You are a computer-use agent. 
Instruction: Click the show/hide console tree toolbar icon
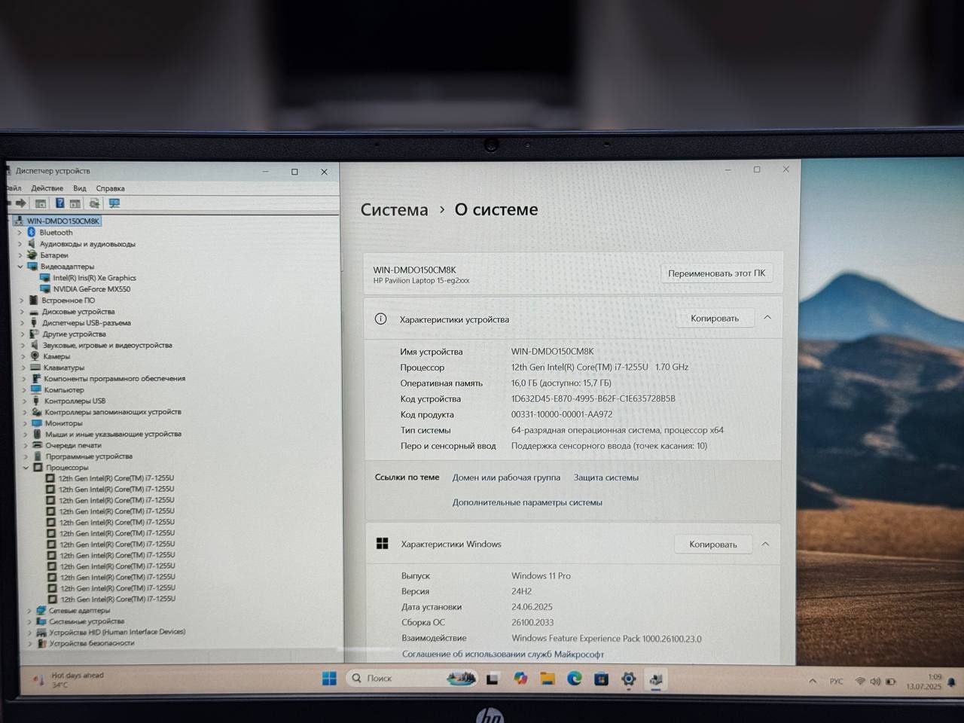[41, 203]
